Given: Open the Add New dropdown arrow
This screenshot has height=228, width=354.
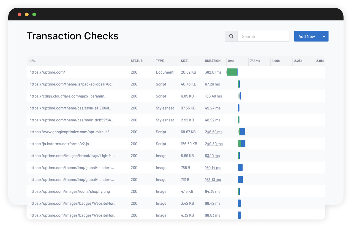Looking at the screenshot, I should click(x=324, y=36).
